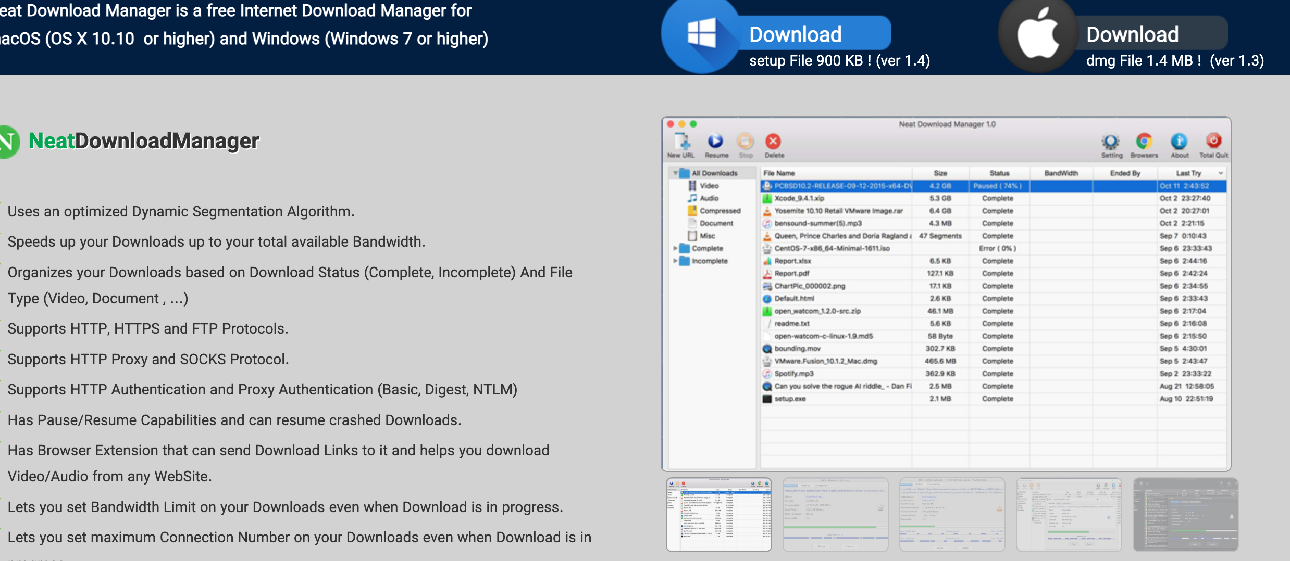Click the Neat Download Manager 1.0 title bar

pos(947,124)
